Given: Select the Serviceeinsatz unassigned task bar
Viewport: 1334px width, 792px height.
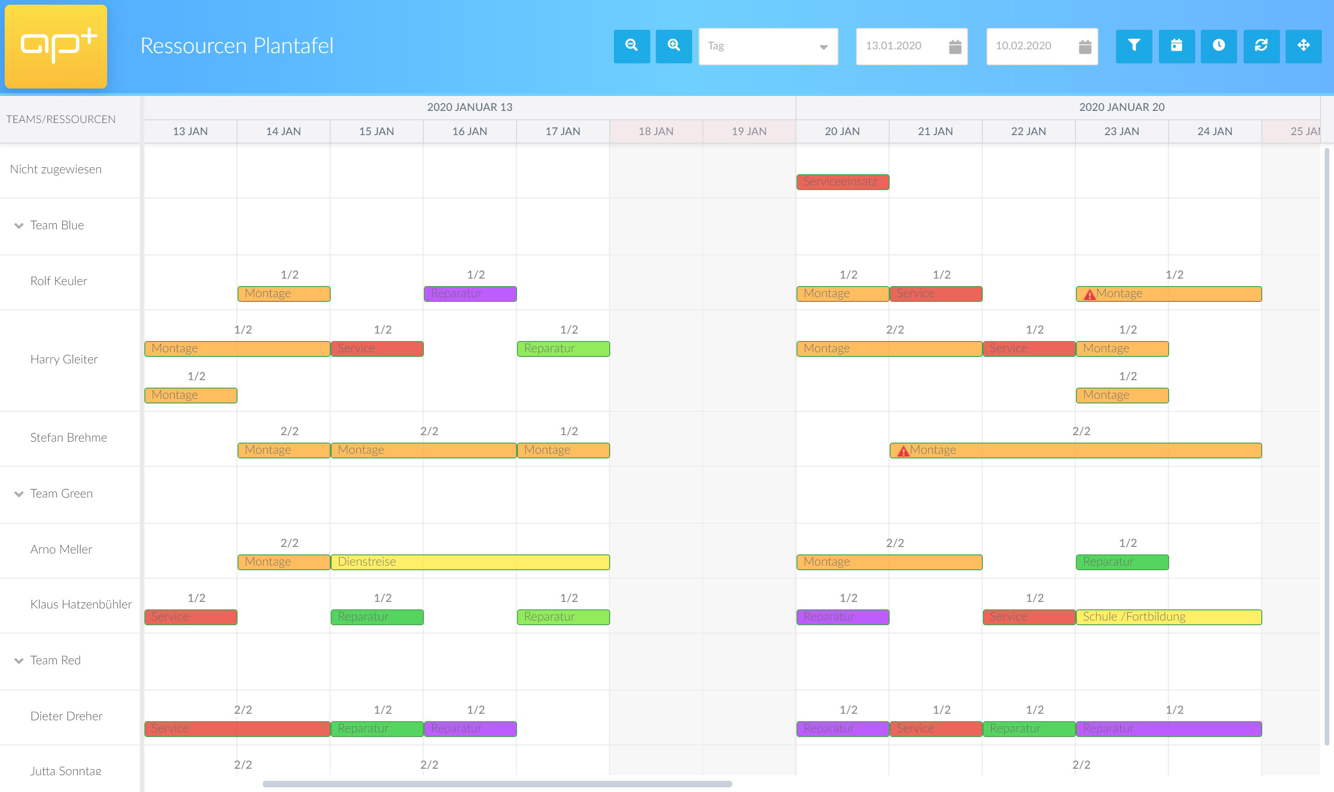Looking at the screenshot, I should tap(842, 182).
